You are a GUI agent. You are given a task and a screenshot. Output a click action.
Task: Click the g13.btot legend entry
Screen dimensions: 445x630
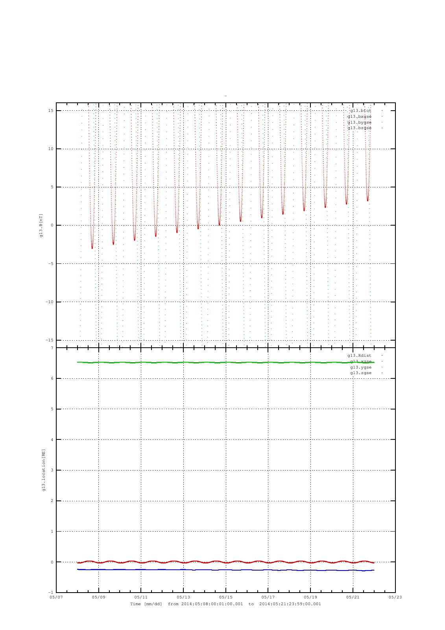click(360, 111)
